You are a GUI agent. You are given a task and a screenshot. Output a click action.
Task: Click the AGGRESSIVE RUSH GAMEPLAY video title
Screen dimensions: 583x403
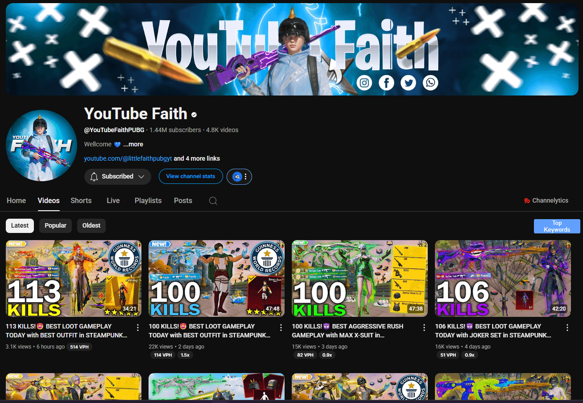[348, 331]
